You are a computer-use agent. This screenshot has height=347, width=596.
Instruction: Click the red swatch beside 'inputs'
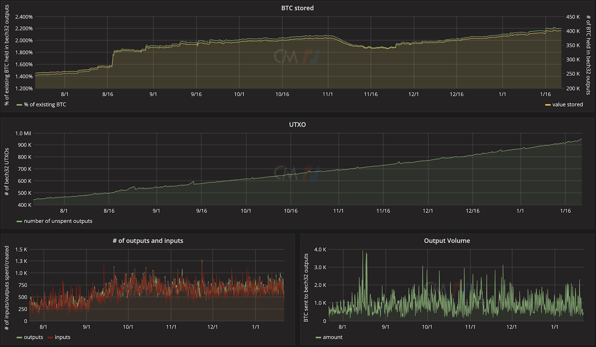(50, 338)
